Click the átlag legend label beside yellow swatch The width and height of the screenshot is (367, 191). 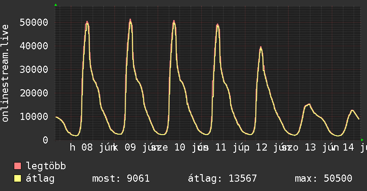click(40, 179)
